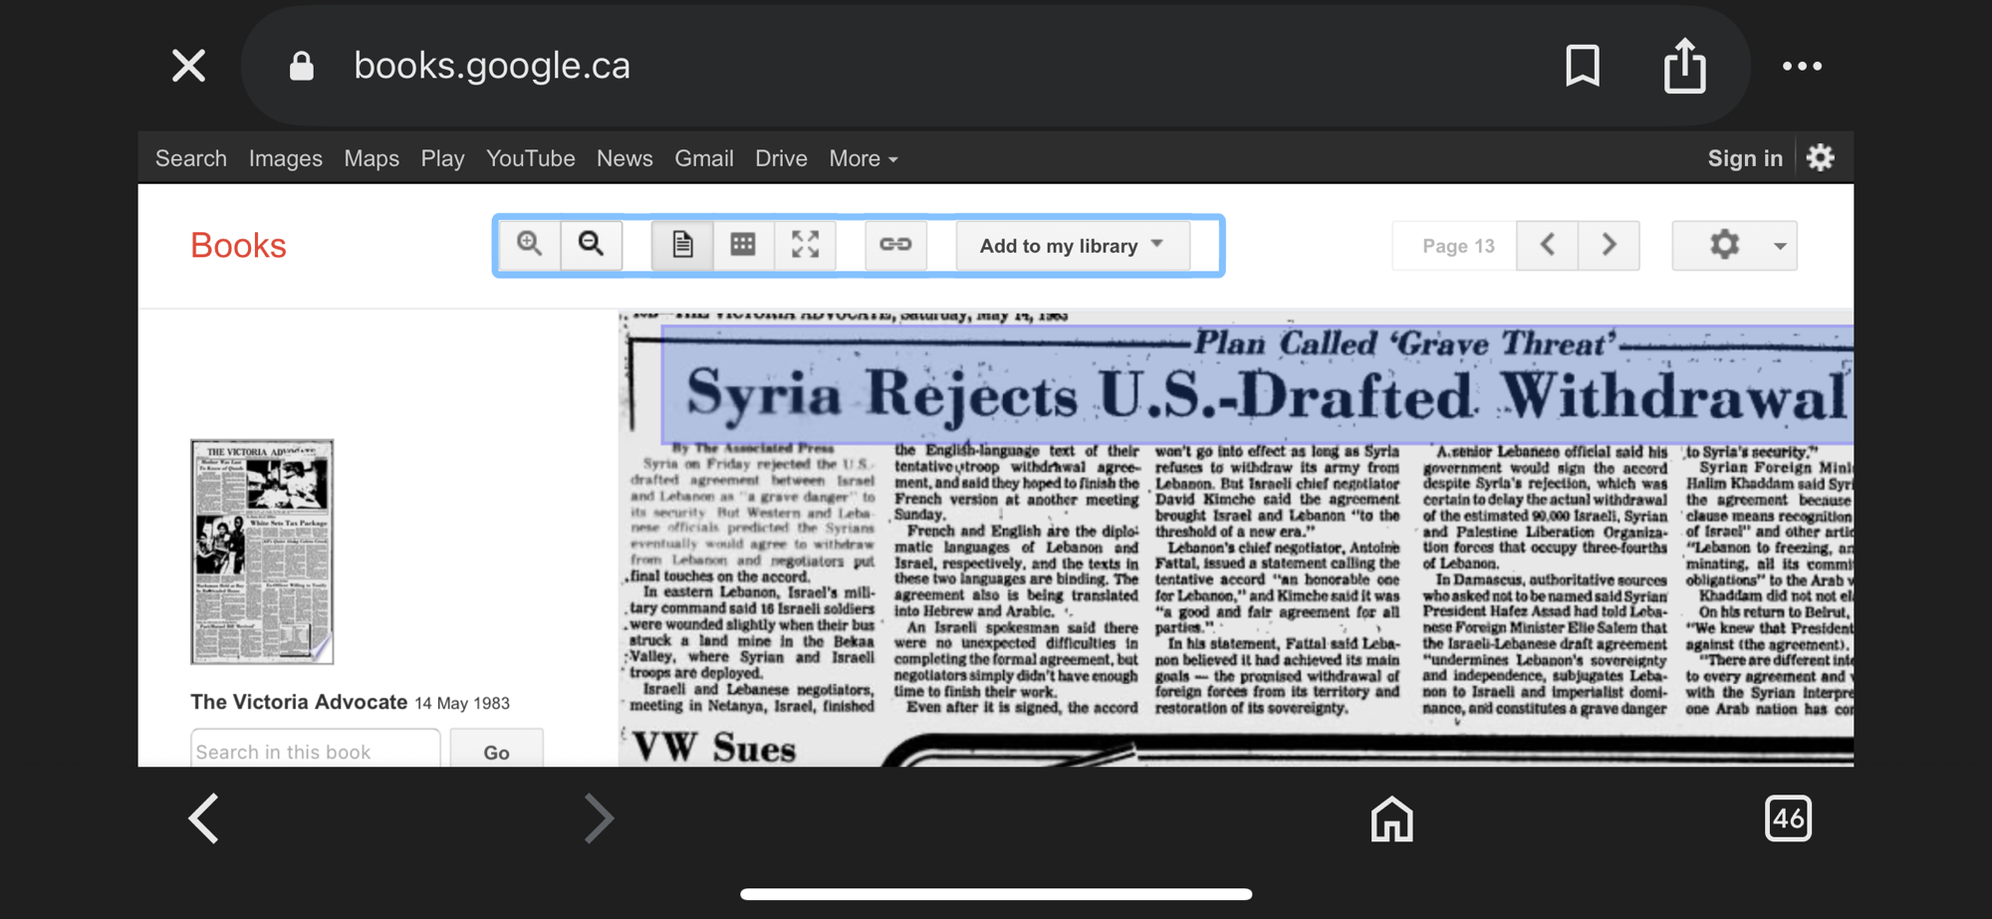Click The Victoria Advocate title
1992x919 pixels.
[299, 702]
